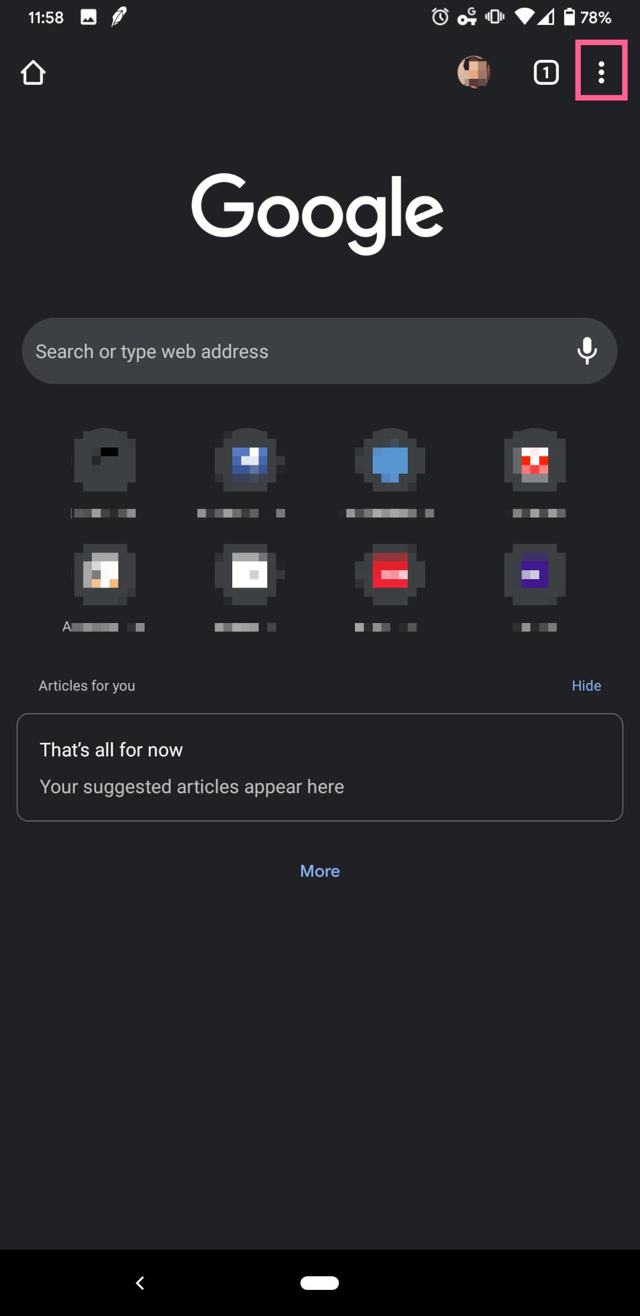Hide the Articles for you section

[x=586, y=686]
